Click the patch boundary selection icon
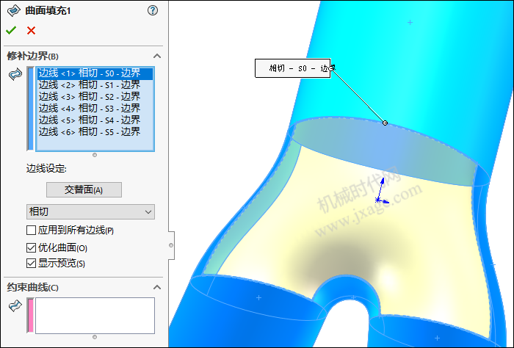This screenshot has height=348, width=514. coord(15,74)
